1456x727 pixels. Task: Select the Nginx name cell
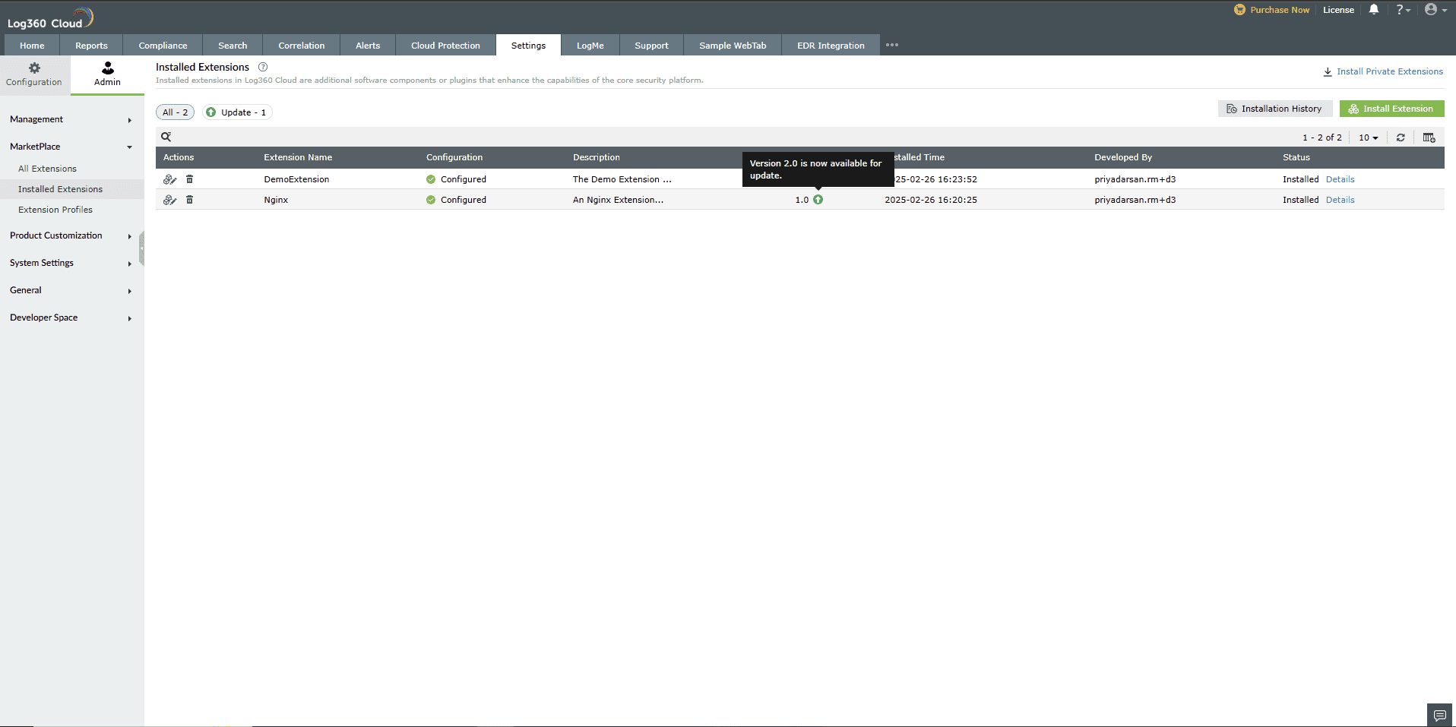[276, 200]
